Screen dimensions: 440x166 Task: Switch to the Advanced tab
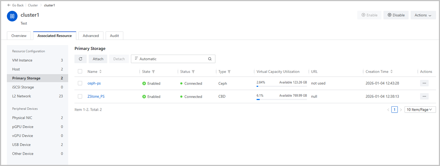(91, 36)
